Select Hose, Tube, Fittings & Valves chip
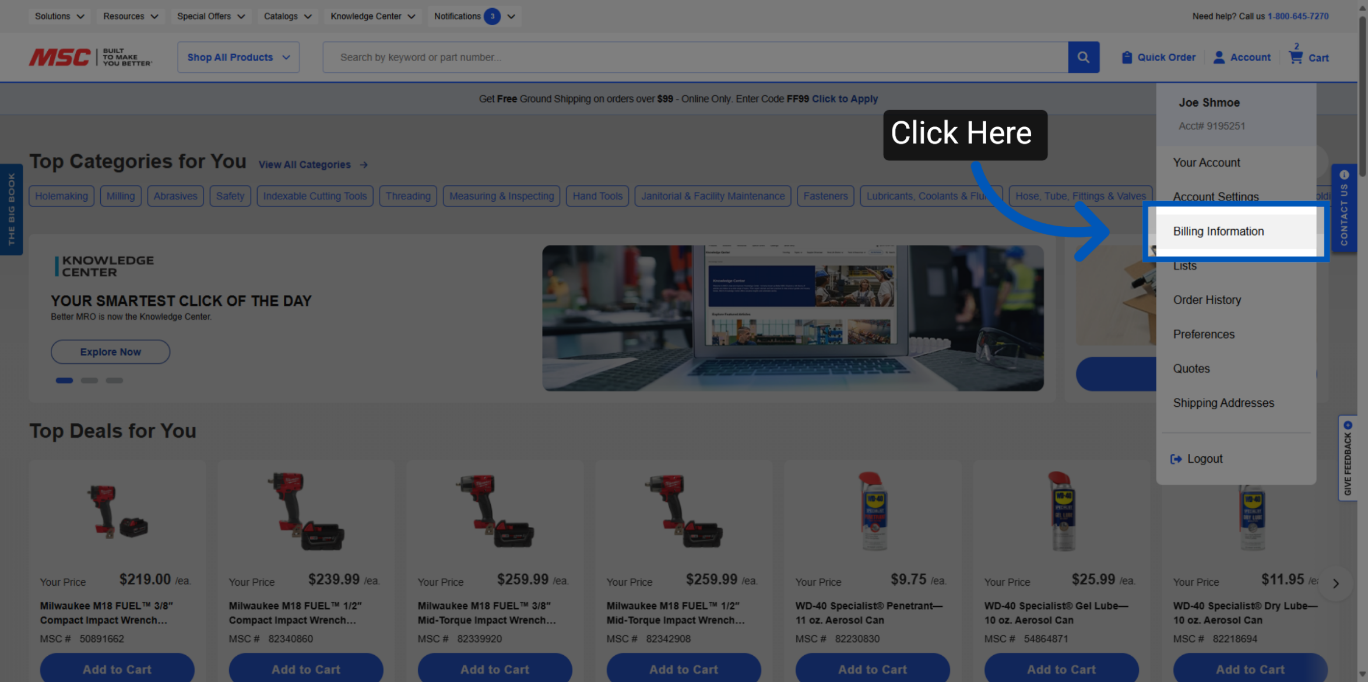This screenshot has height=682, width=1368. tap(1081, 196)
